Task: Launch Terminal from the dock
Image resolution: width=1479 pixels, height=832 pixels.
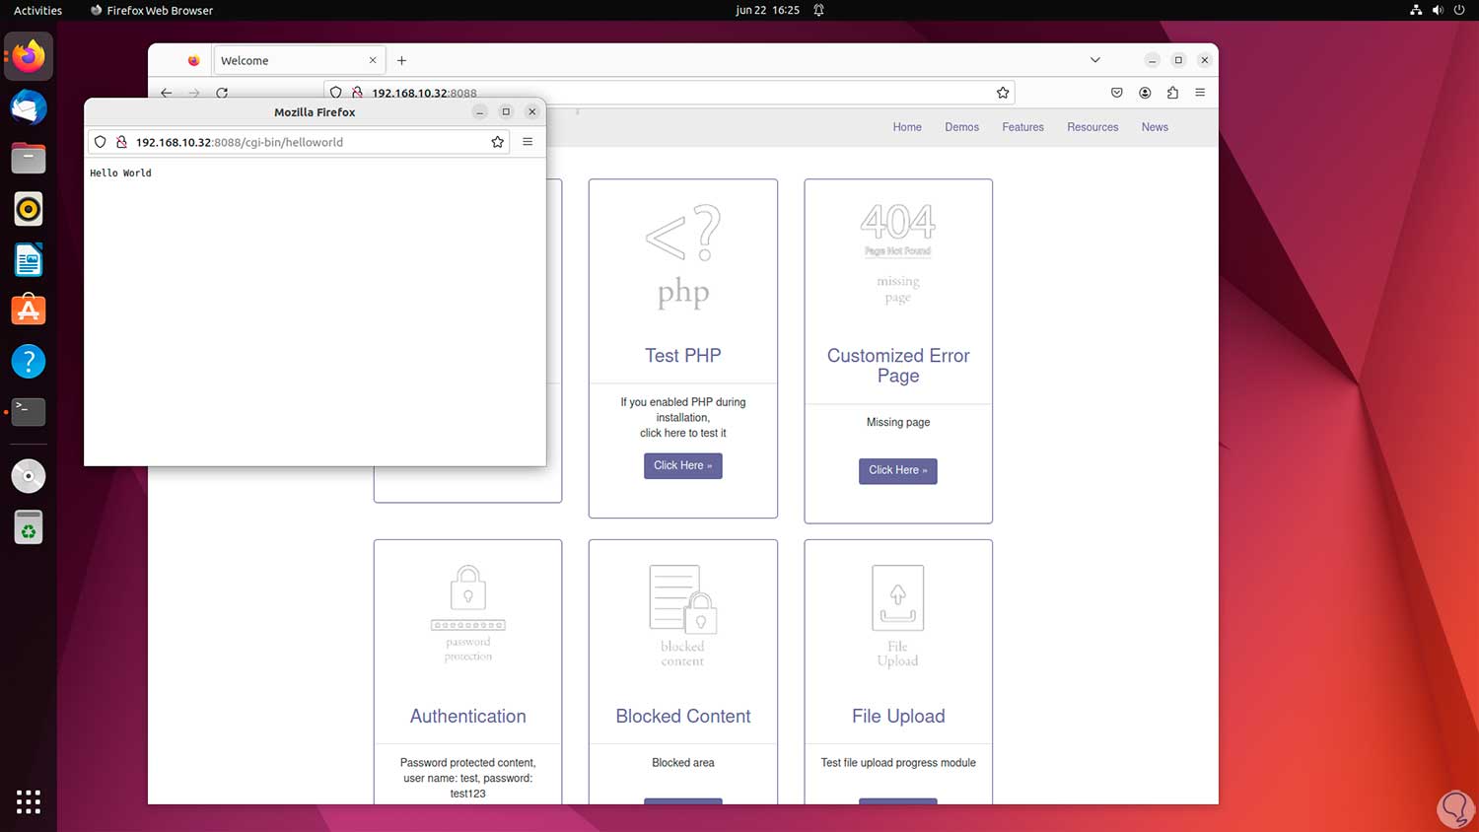Action: coord(29,412)
